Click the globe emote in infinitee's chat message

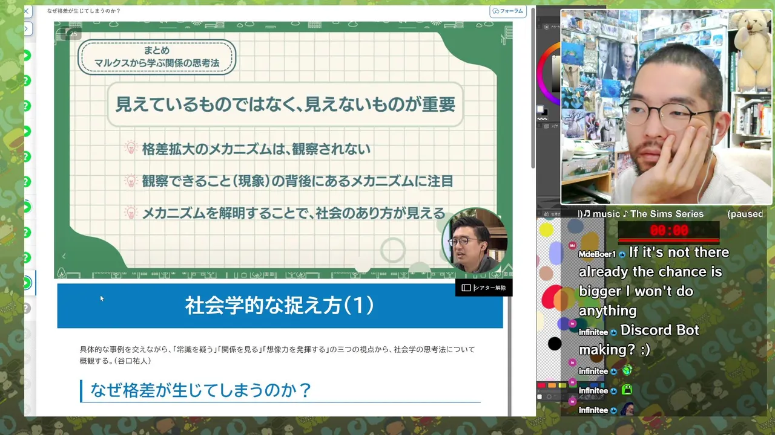[x=627, y=370]
